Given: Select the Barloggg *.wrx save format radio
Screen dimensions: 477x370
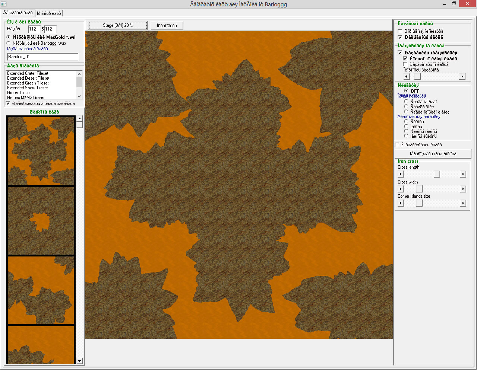Looking at the screenshot, I should 9,43.
